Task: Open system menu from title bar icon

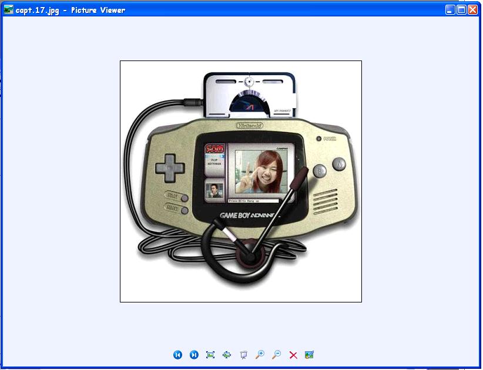Action: pyautogui.click(x=8, y=9)
